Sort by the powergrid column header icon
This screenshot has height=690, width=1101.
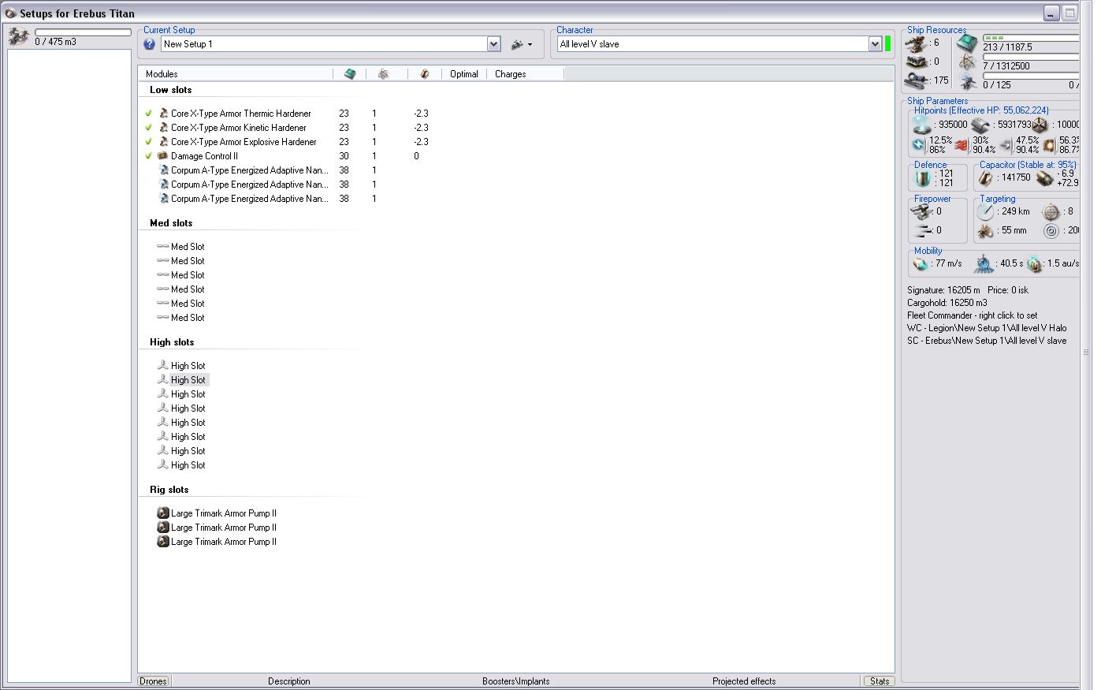click(x=384, y=74)
